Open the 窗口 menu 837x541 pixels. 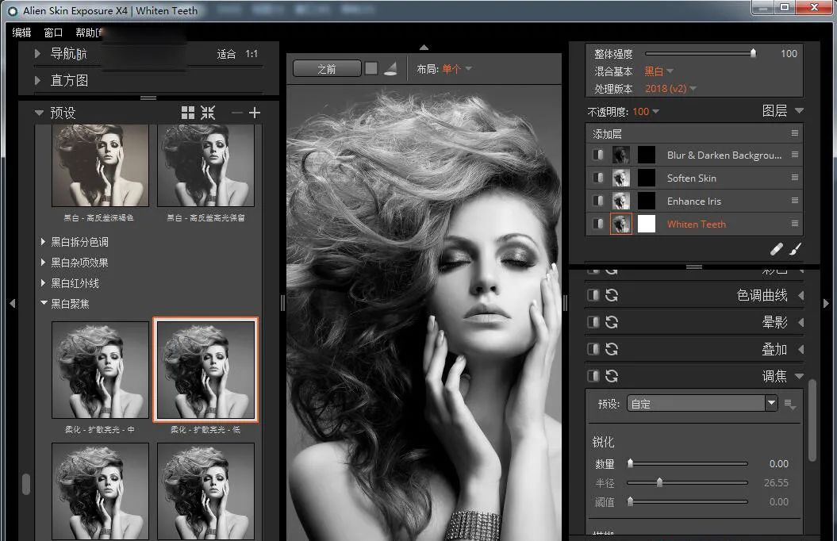53,33
